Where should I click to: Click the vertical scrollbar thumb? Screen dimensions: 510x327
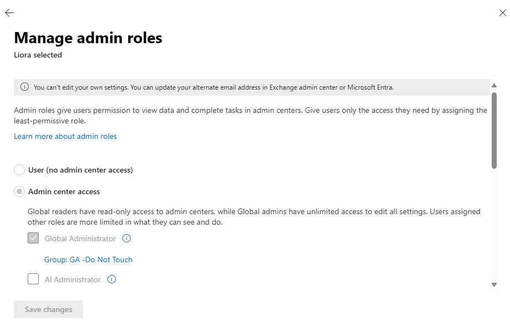(494, 131)
